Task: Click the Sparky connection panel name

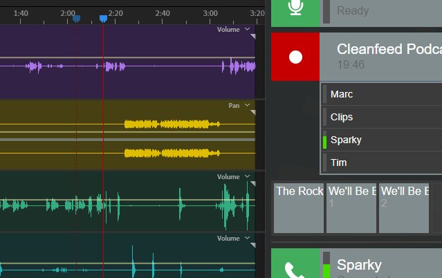Action: point(359,265)
